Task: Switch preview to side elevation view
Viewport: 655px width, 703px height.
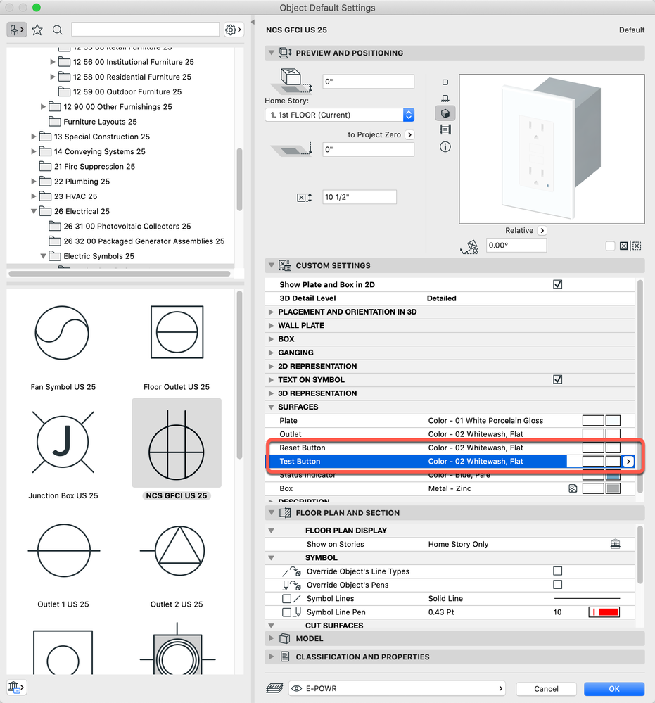Action: point(445,99)
